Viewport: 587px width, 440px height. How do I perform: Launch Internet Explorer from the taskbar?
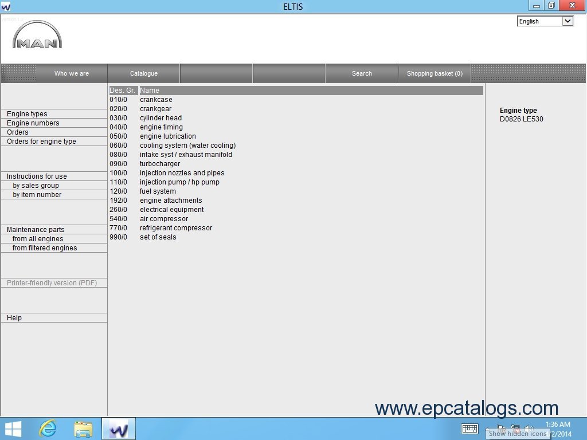click(x=48, y=429)
